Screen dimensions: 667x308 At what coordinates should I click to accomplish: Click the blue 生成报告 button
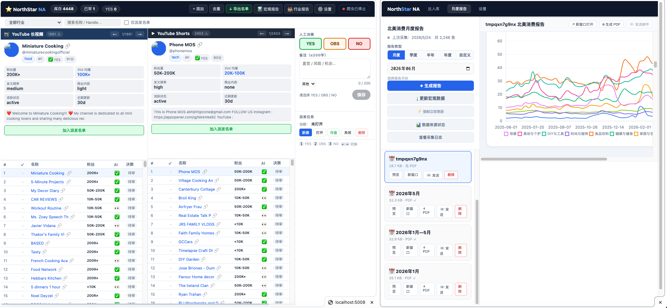430,86
